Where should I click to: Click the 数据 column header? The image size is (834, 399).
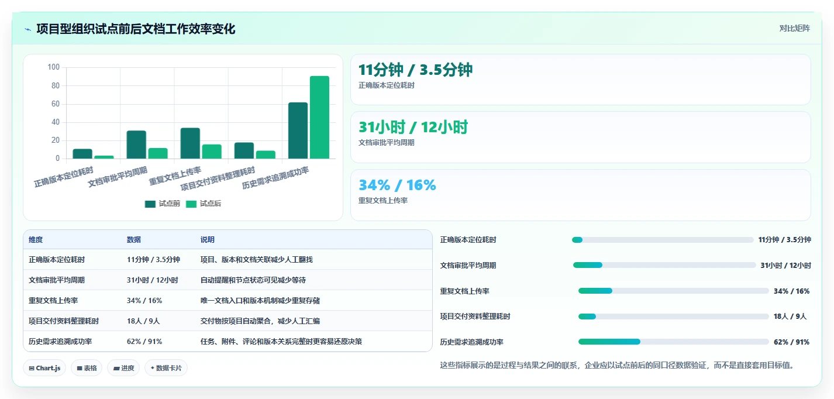[134, 240]
